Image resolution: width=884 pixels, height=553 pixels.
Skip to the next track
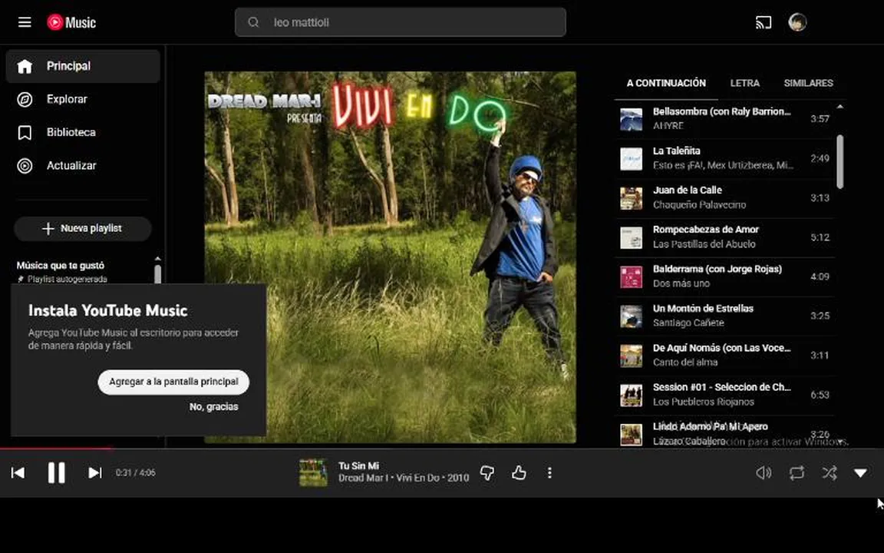pyautogui.click(x=94, y=473)
